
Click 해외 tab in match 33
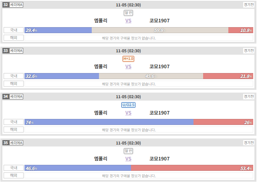pyautogui.click(x=14, y=84)
